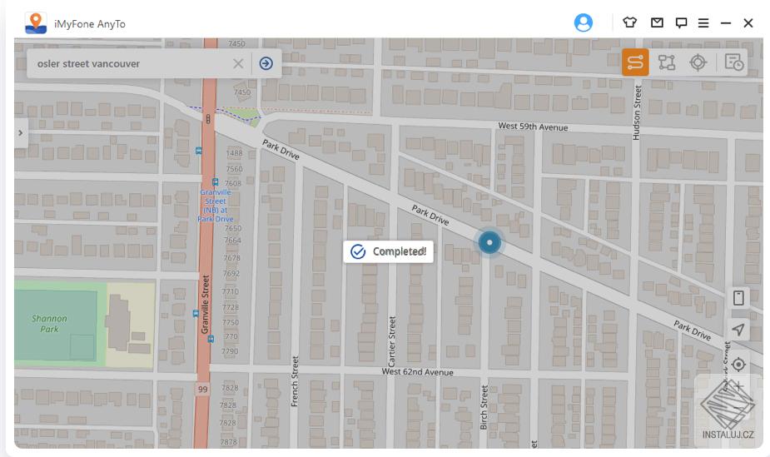Click the phone device icon on map

pyautogui.click(x=738, y=297)
